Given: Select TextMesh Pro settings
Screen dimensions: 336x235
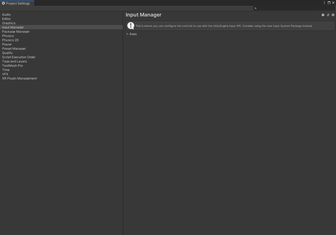Looking at the screenshot, I should 61,66.
